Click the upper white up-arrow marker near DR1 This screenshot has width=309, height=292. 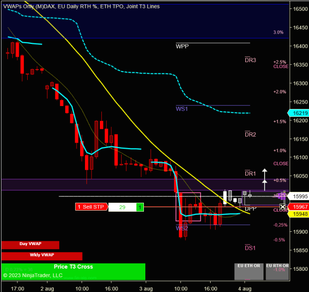coord(265,171)
